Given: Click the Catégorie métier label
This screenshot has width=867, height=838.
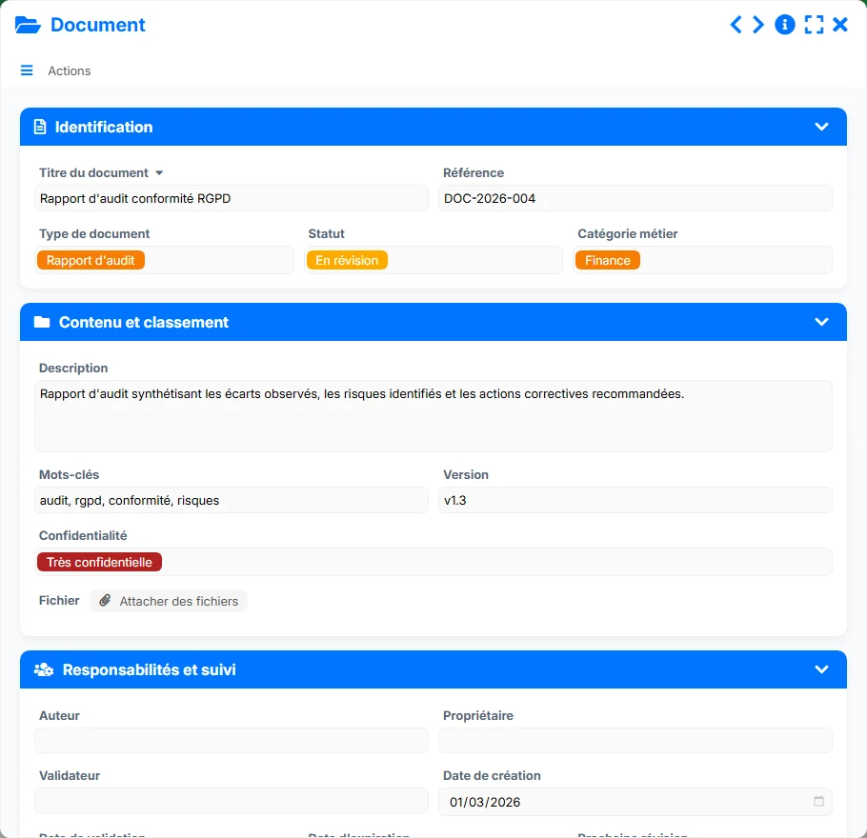Looking at the screenshot, I should (x=628, y=234).
